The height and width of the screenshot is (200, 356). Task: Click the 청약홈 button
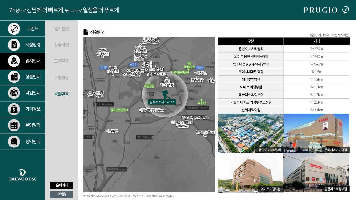pos(61,194)
